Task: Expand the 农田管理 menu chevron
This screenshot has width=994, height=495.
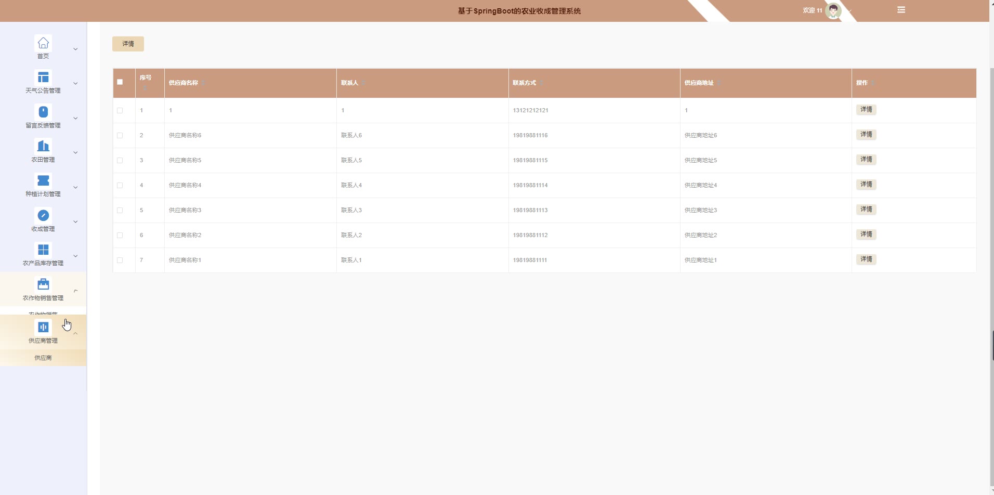Action: click(x=75, y=152)
